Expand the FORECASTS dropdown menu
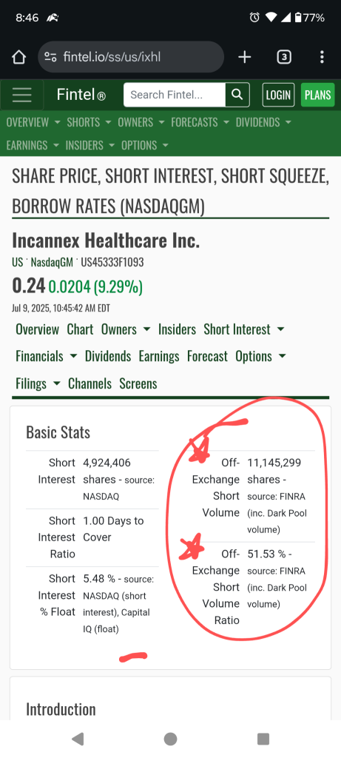 [200, 122]
